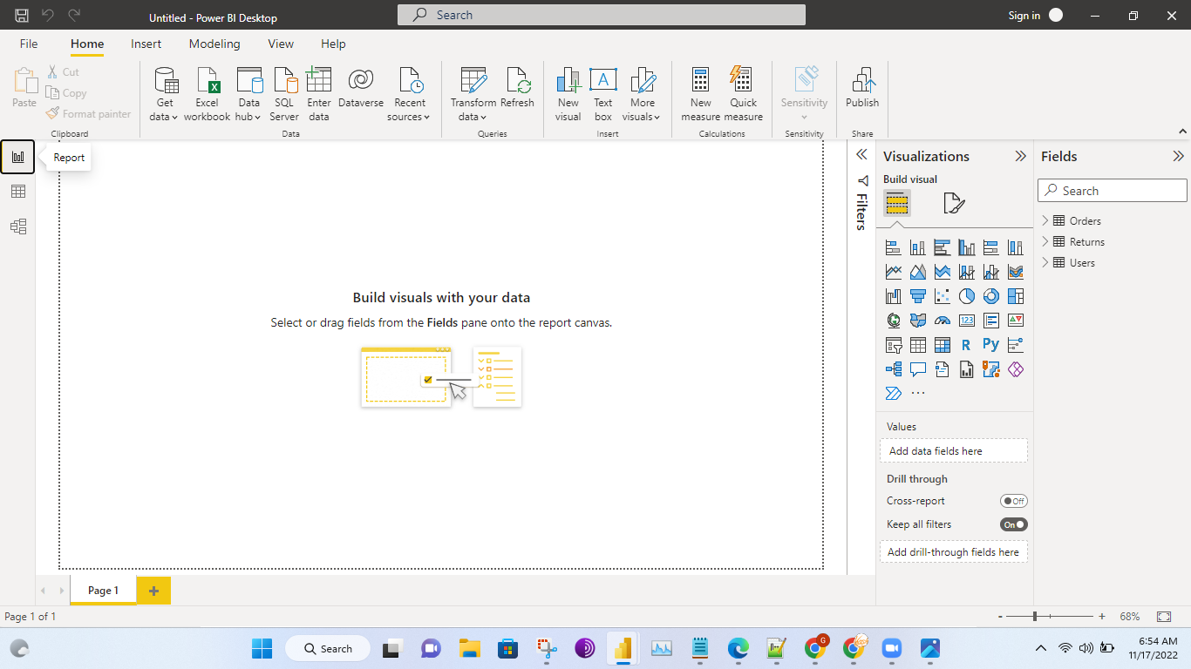Select the Donut chart visual
This screenshot has width=1191, height=669.
click(x=990, y=297)
